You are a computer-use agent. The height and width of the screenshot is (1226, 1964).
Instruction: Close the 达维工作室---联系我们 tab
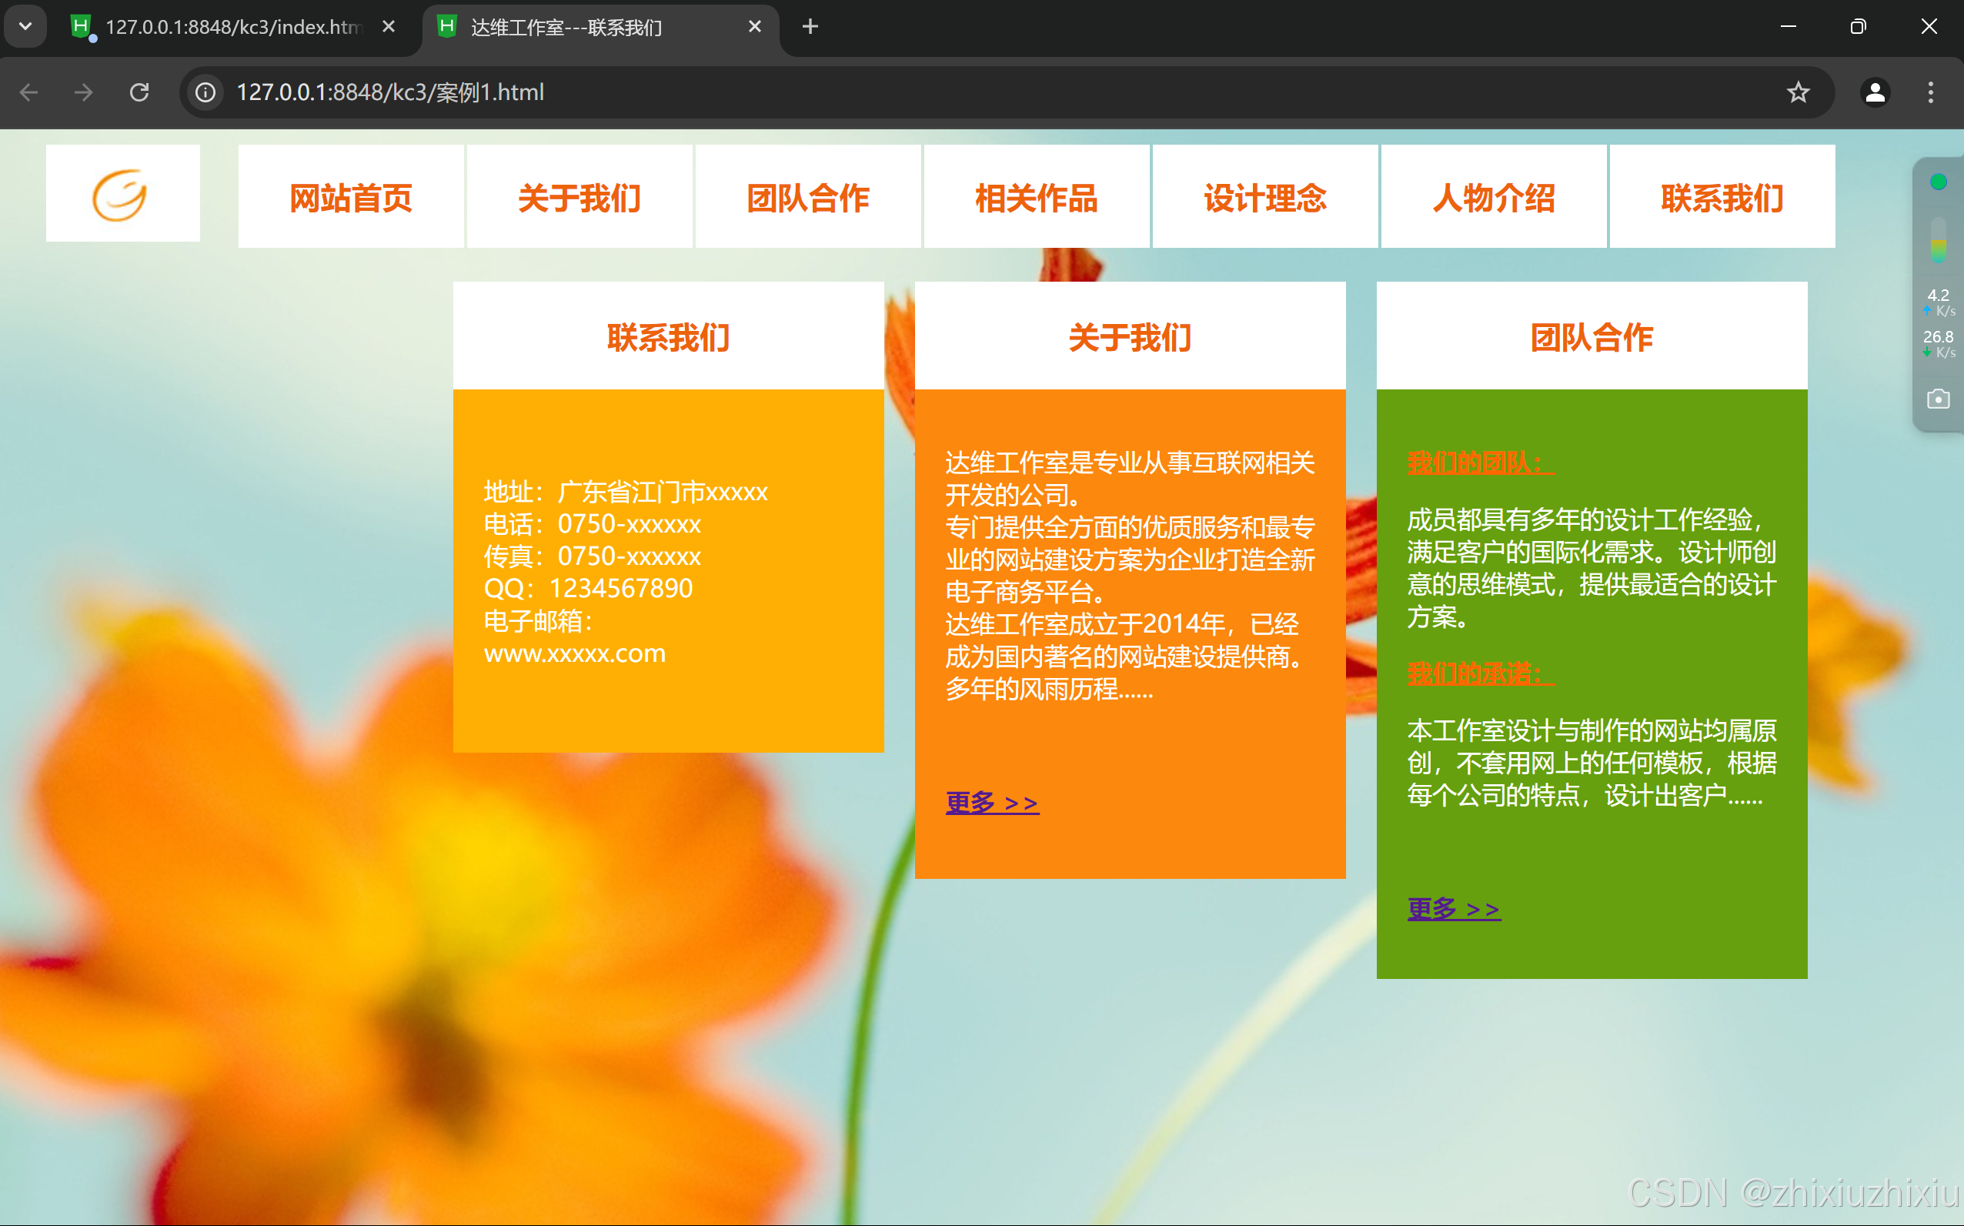pos(755,27)
